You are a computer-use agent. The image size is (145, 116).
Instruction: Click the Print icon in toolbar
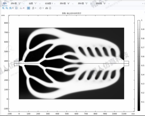click(x=50, y=8)
